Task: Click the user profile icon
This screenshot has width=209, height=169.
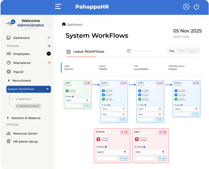Action: 186,7
